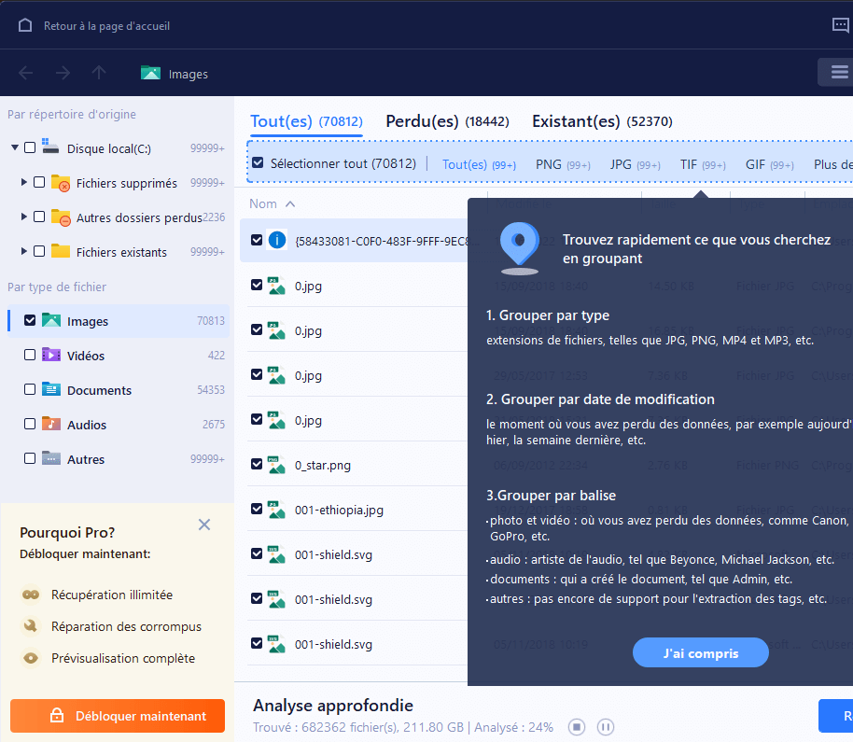Click the back navigation arrow
Viewport: 853px width, 742px height.
(x=25, y=73)
